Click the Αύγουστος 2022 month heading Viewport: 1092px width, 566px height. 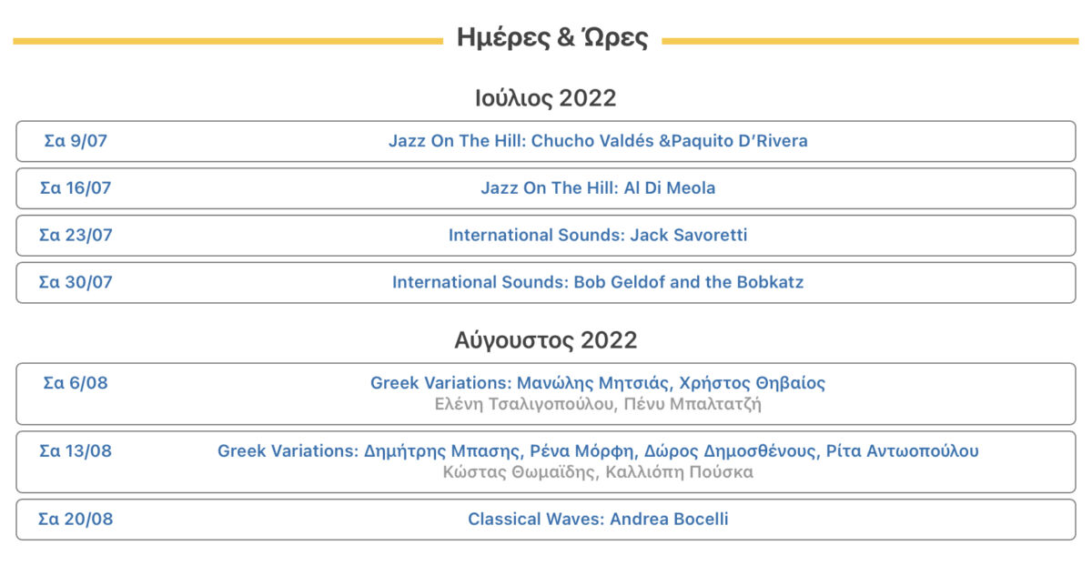tap(545, 340)
